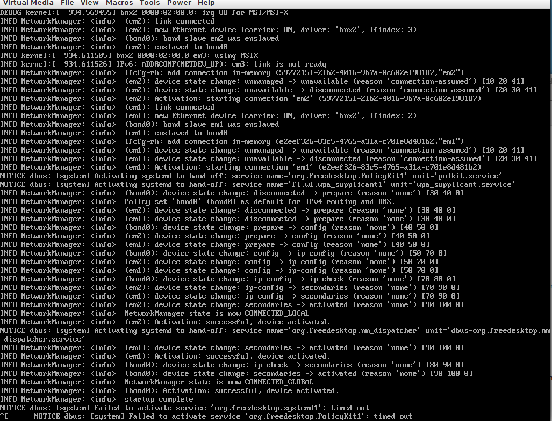Click the systemd1 'timed out' failure line
This screenshot has height=421, width=552.
tap(215, 408)
